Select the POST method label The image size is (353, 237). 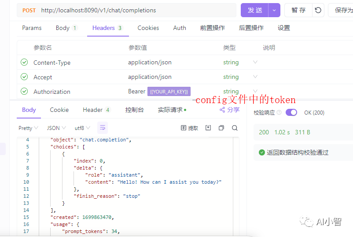(x=29, y=11)
